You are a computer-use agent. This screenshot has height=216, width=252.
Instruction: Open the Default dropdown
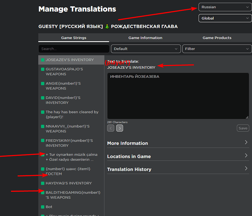[x=146, y=49]
